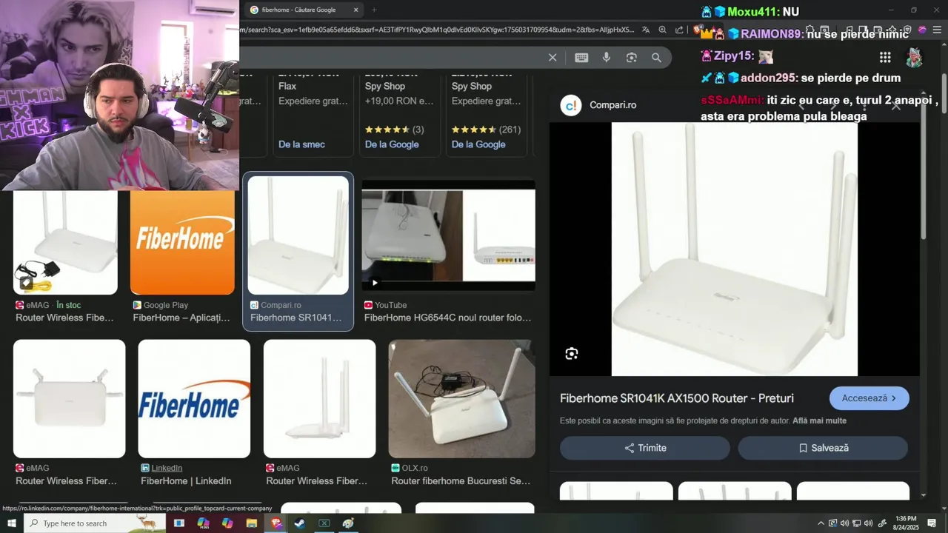Open the Windows notification center icon
This screenshot has width=948, height=533.
point(932,523)
